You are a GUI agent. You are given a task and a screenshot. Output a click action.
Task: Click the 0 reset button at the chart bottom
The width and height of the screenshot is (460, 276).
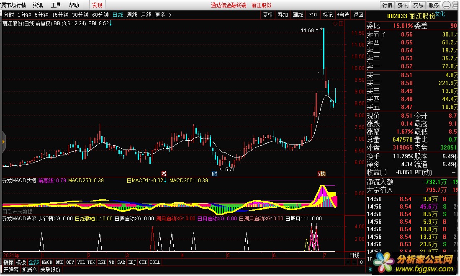tap(362, 262)
